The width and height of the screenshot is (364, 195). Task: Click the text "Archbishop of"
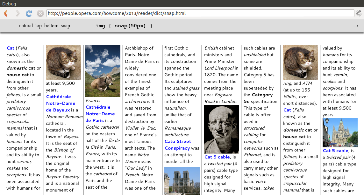(139, 48)
